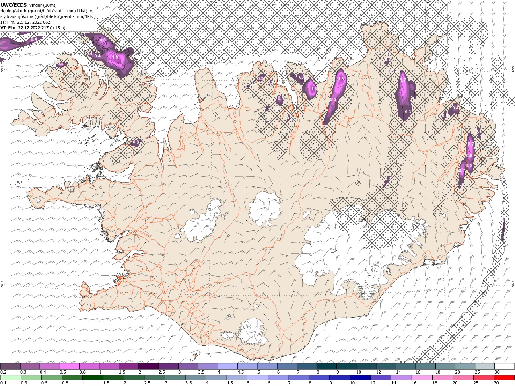Select the 'rigning/skúrir' legend description line
The image size is (515, 386).
pyautogui.click(x=47, y=11)
